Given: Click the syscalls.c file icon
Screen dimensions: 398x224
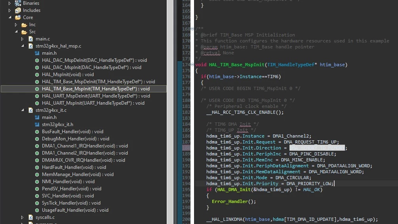Looking at the screenshot, I should pos(30,217).
